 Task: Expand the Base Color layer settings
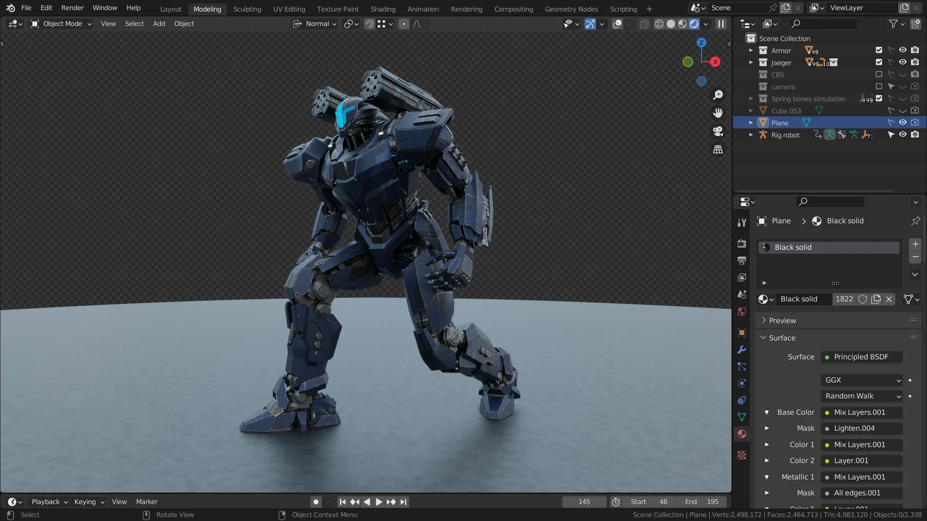click(767, 412)
